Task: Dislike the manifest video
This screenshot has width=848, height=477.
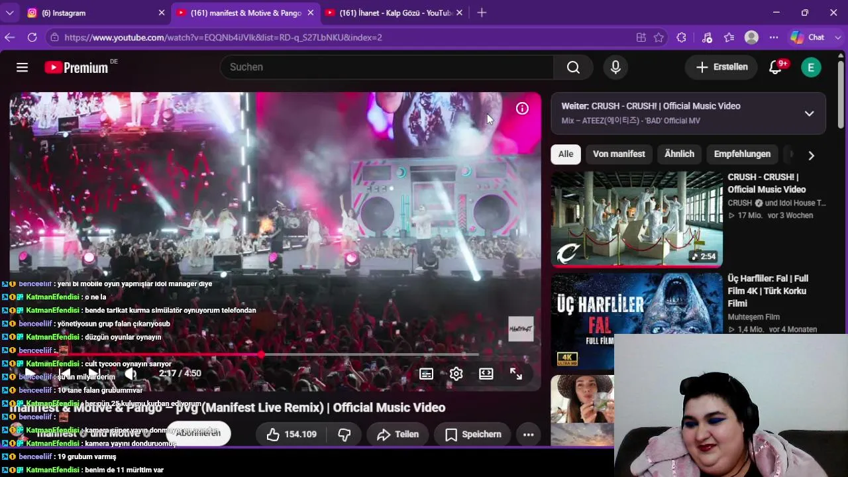Action: (344, 435)
